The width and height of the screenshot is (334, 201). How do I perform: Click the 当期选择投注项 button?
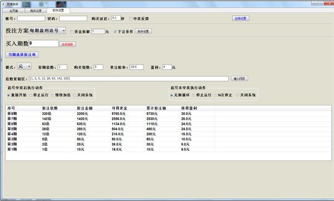(22, 55)
